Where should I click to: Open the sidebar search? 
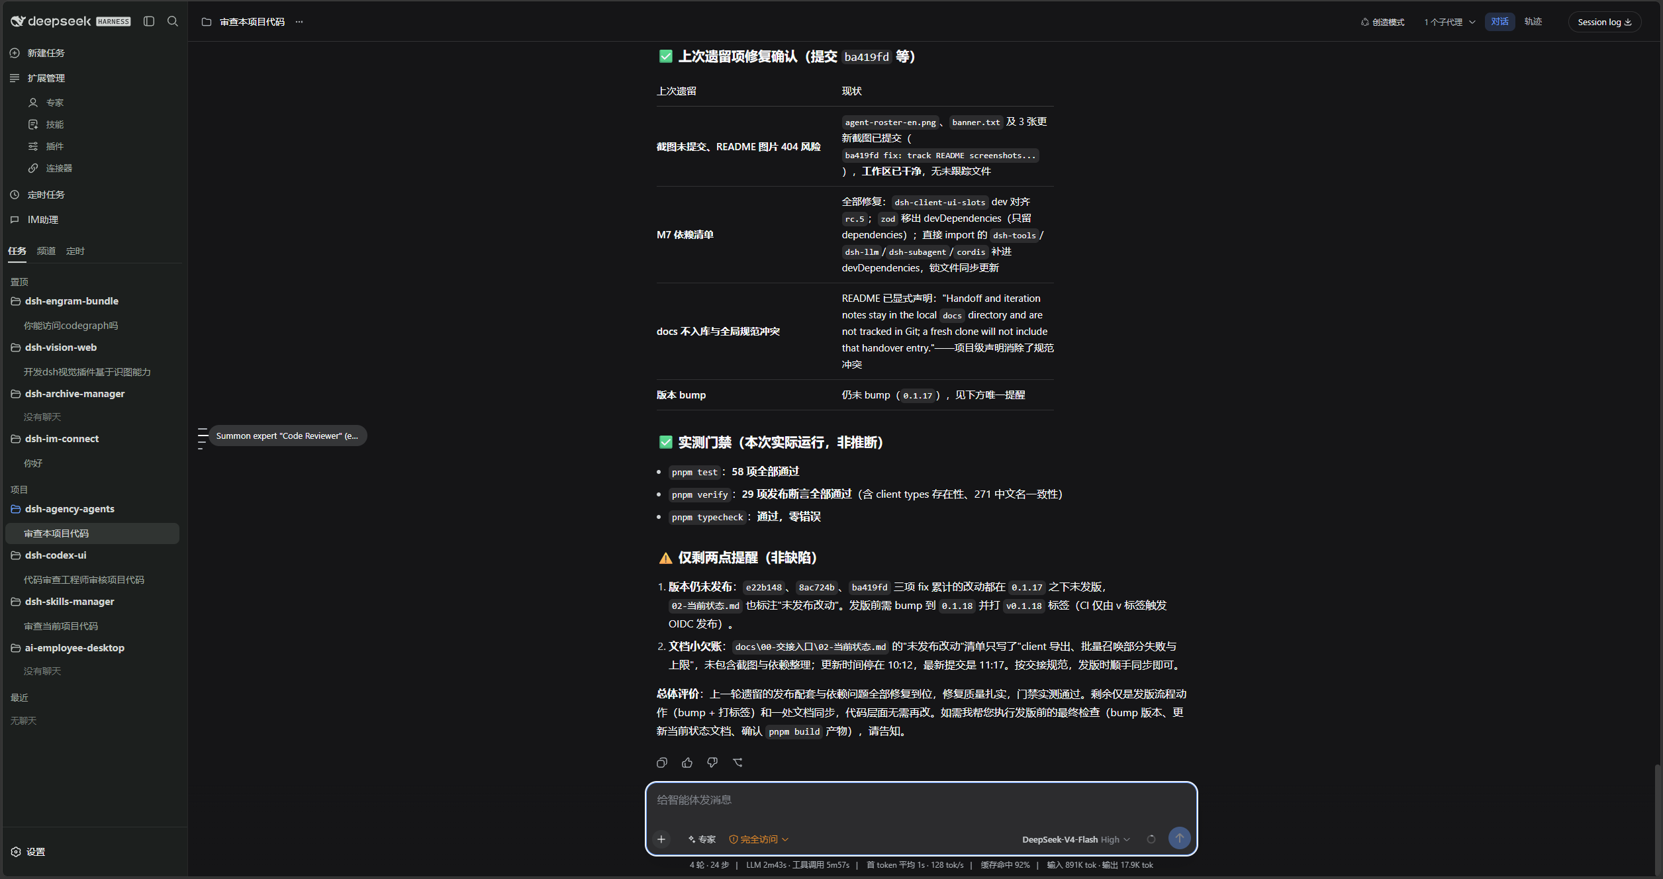pos(173,21)
